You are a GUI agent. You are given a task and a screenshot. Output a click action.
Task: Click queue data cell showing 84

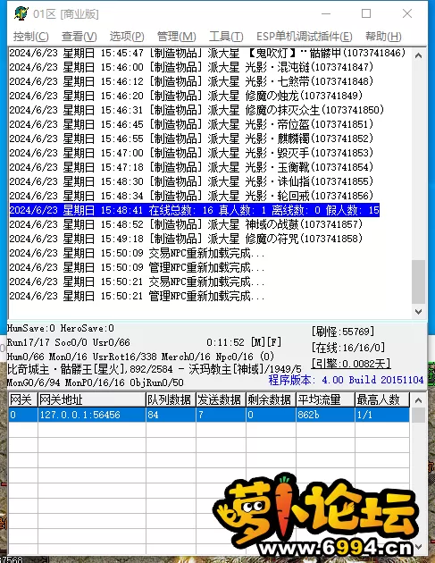pos(171,415)
